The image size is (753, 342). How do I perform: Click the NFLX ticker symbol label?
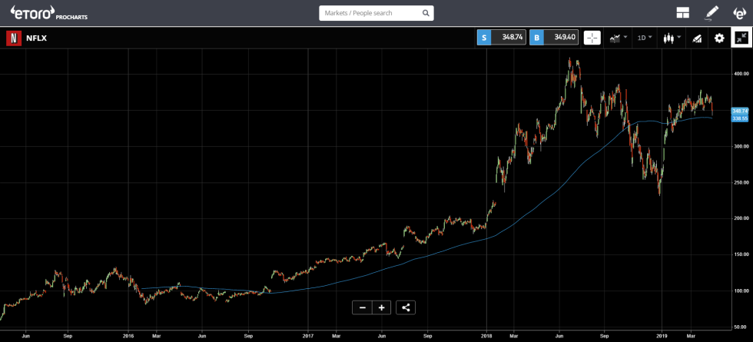coord(37,38)
